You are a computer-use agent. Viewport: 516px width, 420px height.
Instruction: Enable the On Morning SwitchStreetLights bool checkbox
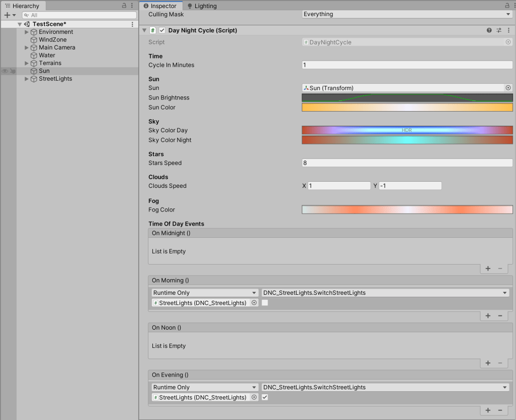pyautogui.click(x=265, y=303)
